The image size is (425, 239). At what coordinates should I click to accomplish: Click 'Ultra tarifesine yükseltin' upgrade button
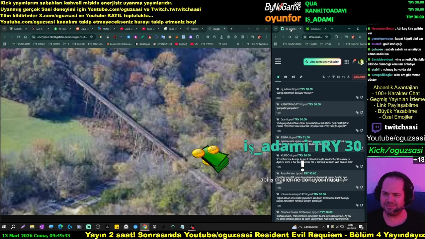point(322,62)
